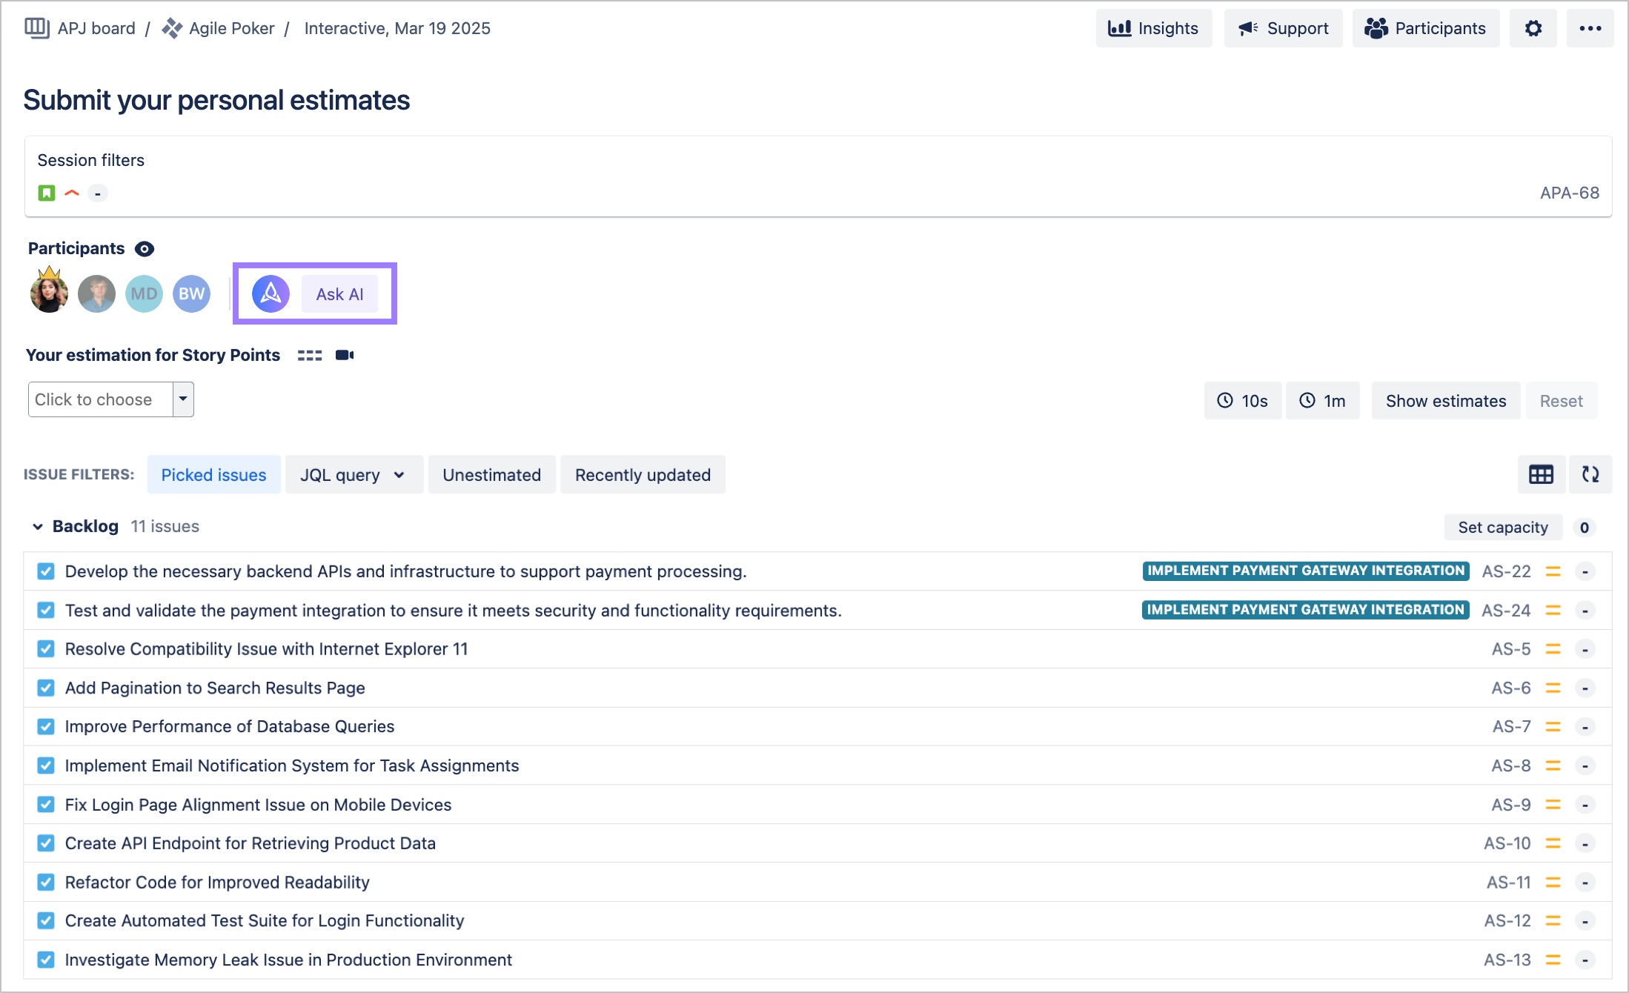Click the Ask AI button

tap(339, 294)
